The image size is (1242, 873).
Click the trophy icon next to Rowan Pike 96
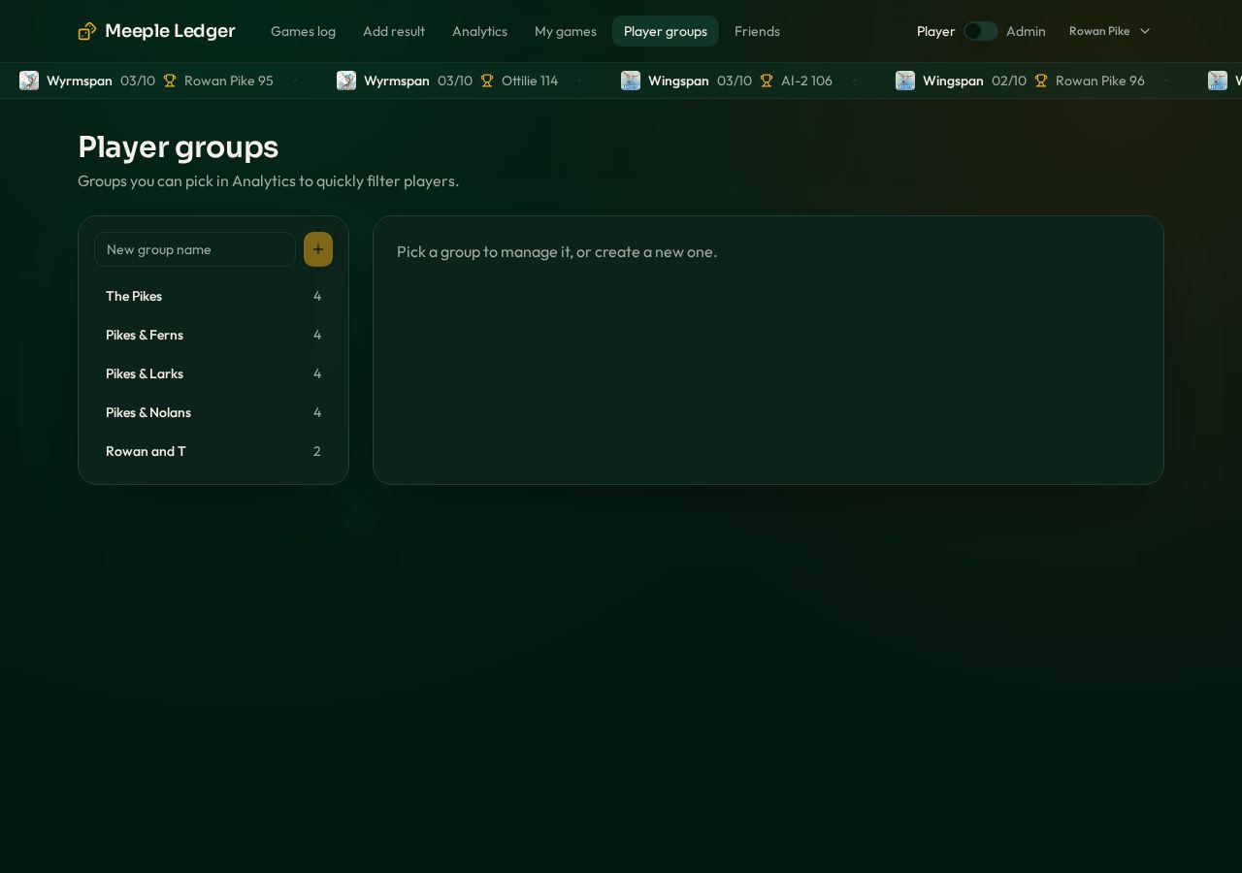[x=1041, y=81]
